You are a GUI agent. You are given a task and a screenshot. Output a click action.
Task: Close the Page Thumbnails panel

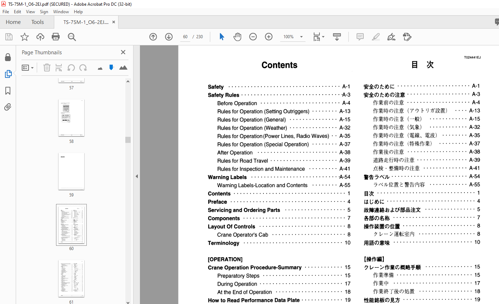click(123, 52)
